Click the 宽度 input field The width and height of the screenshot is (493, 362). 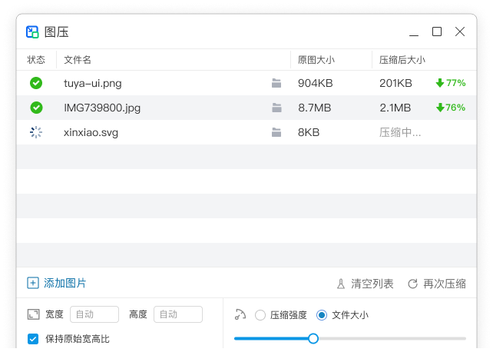pos(94,314)
